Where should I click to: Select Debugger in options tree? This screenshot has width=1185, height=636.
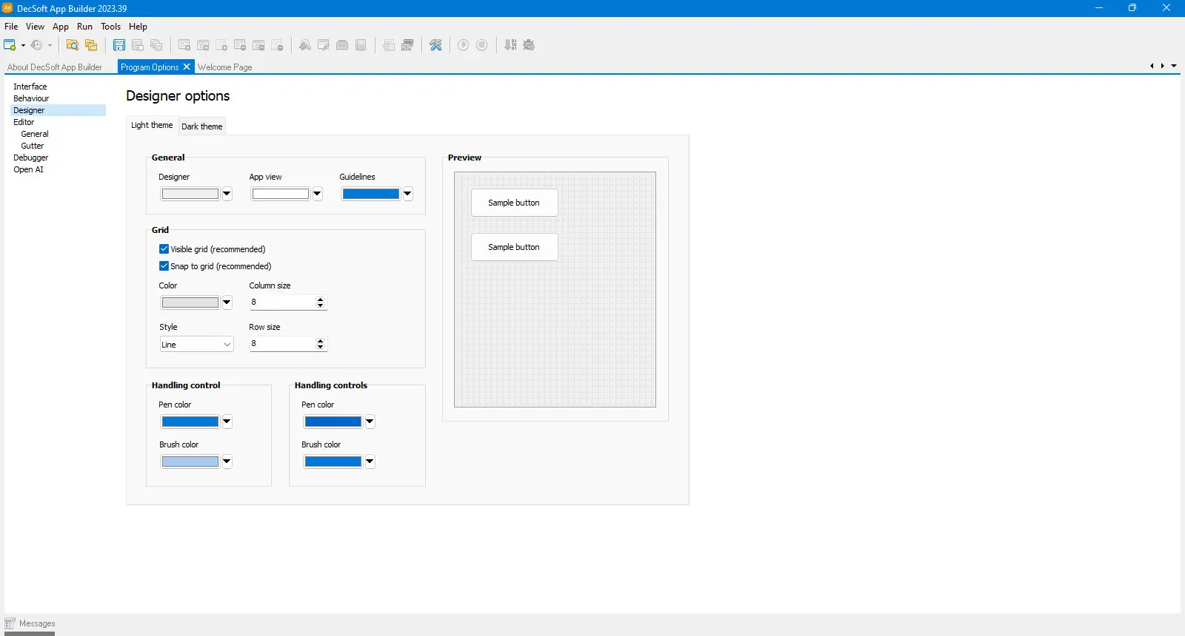(x=31, y=158)
